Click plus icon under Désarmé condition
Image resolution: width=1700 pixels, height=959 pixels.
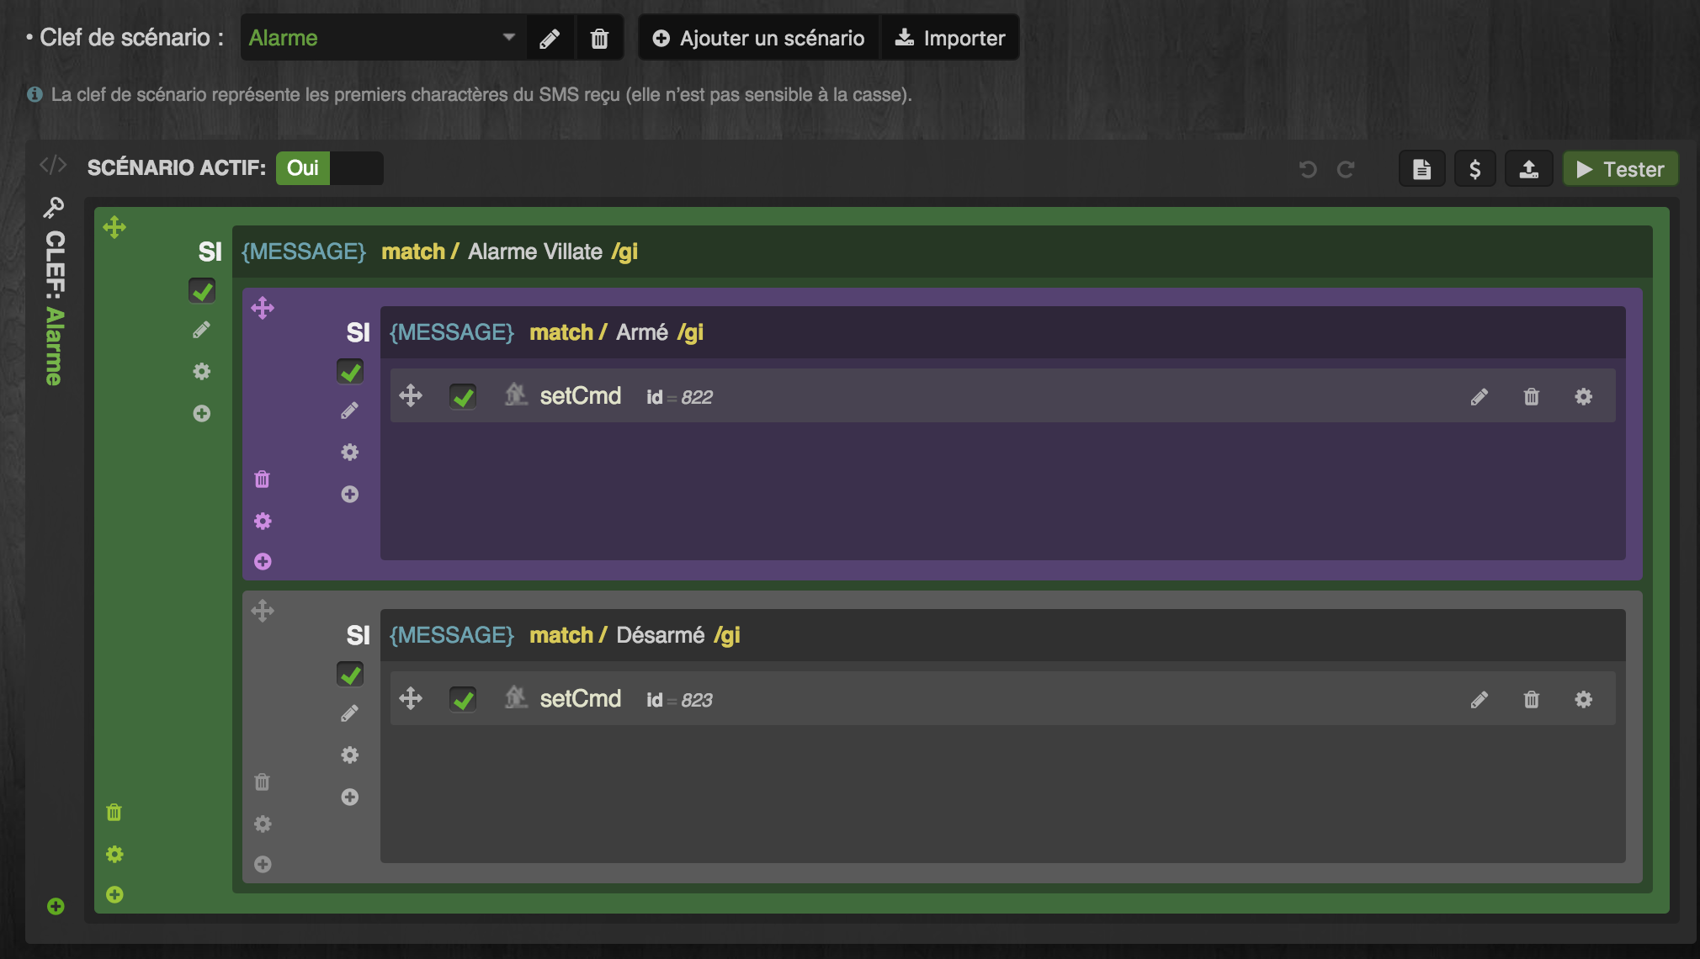pos(350,797)
